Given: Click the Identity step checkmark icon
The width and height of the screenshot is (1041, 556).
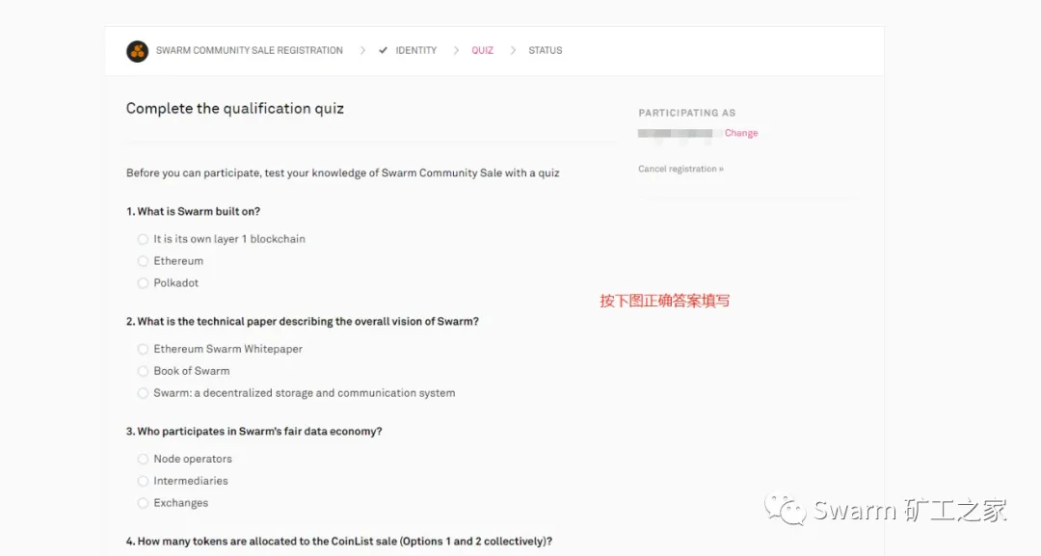Looking at the screenshot, I should (x=383, y=51).
